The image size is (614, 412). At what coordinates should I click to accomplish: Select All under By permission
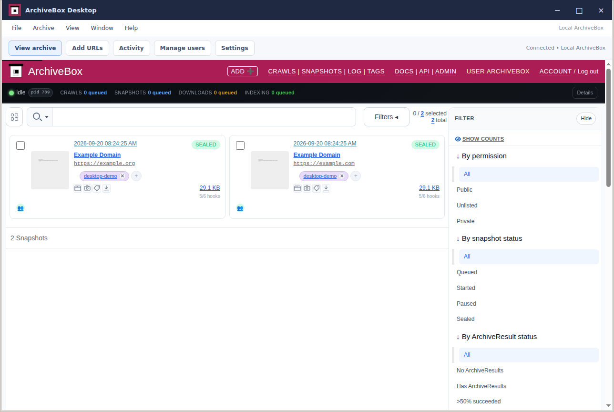(529, 174)
